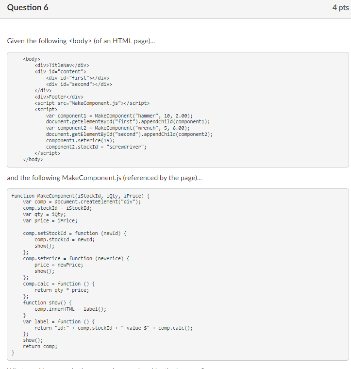Click the 'comp.stockId = iStockId;' line
The image size is (351, 369).
tap(57, 208)
